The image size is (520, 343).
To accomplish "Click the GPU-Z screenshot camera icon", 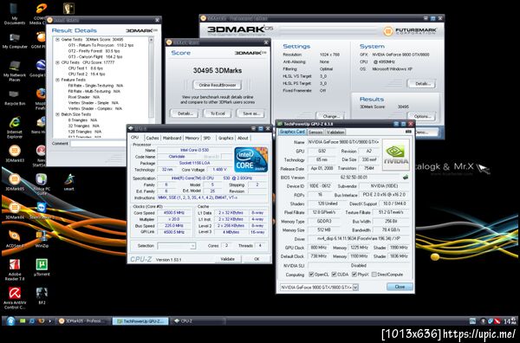I will click(x=408, y=132).
